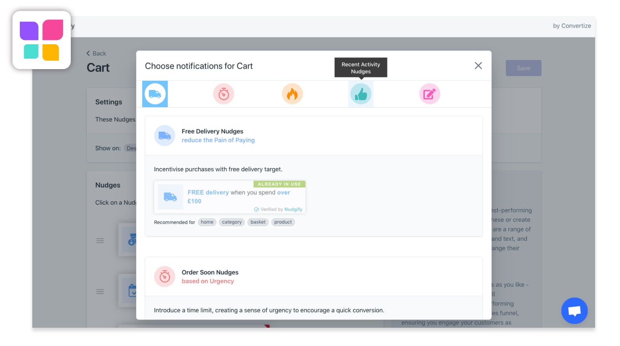Click the home recommended tag
This screenshot has height=346, width=620.
(207, 222)
